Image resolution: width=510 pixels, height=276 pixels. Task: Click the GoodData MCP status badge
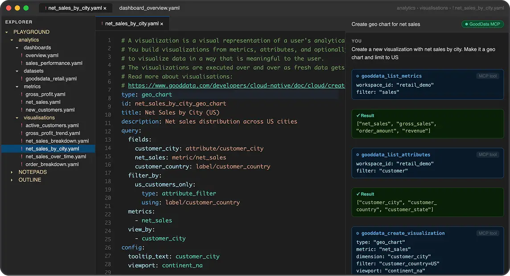coord(482,24)
